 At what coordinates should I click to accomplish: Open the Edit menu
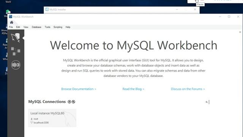coord(18,27)
